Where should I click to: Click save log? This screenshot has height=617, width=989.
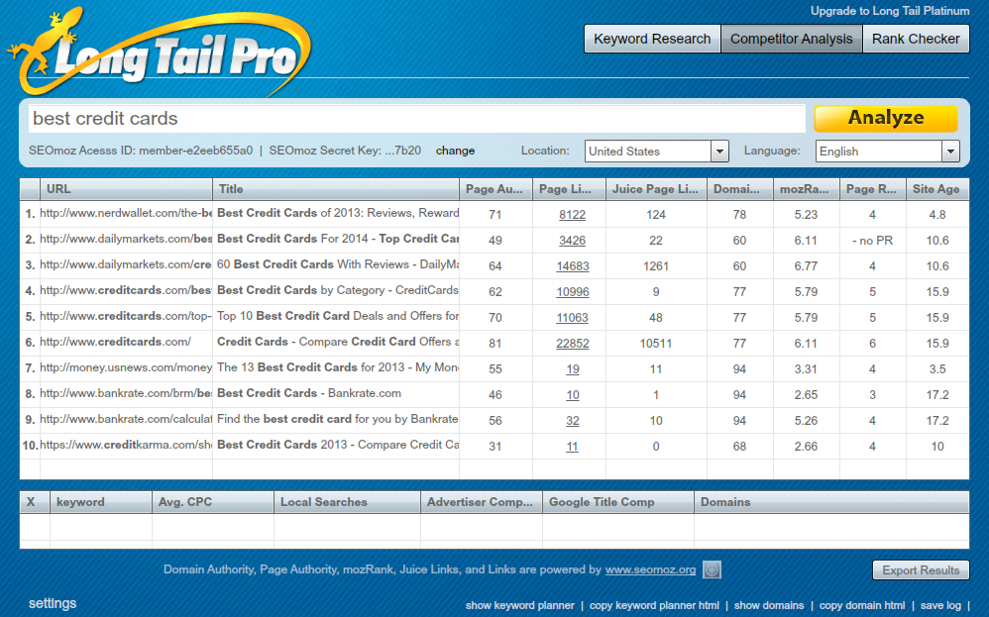click(x=940, y=606)
